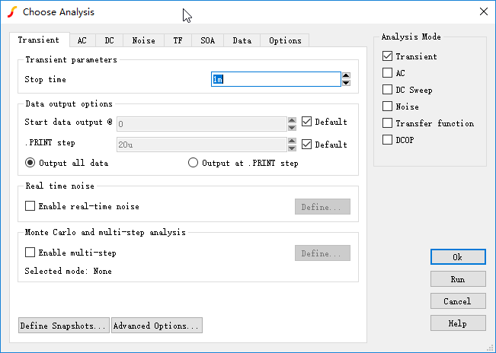The width and height of the screenshot is (496, 353).
Task: Enable real-time noise checkbox
Action: [30, 206]
